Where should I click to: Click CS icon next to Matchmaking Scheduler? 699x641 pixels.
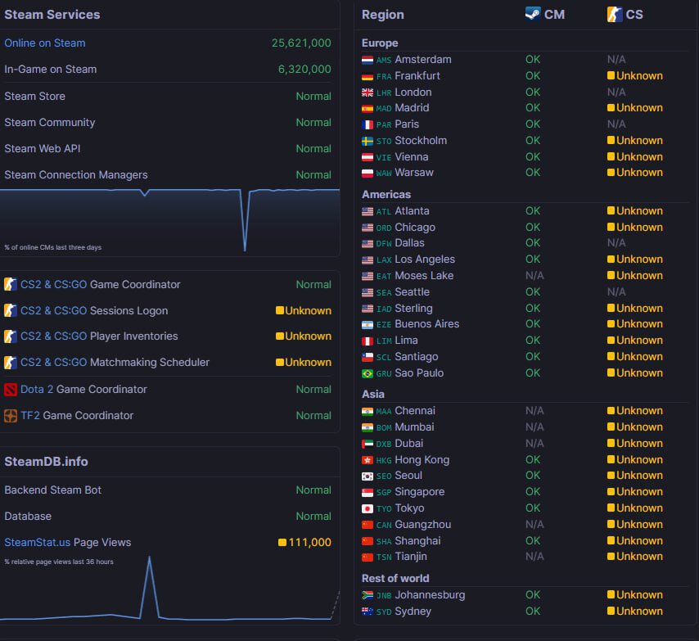[x=11, y=363]
